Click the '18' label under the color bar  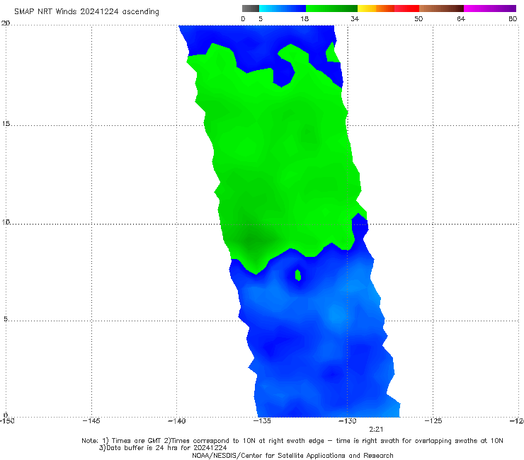point(304,18)
